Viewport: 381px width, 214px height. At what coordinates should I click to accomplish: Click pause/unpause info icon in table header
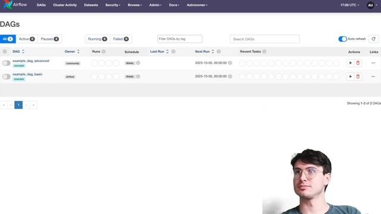click(x=5, y=52)
